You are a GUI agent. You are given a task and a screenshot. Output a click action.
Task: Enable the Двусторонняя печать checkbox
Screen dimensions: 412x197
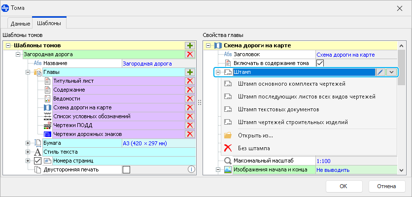(x=126, y=169)
